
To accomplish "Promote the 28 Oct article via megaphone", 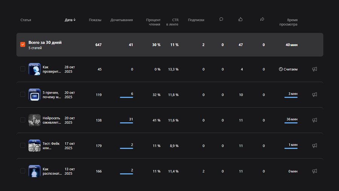I will 315,69.
